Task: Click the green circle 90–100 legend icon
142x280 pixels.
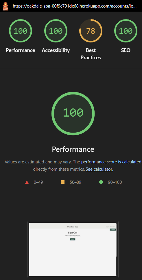Action: pos(101,182)
